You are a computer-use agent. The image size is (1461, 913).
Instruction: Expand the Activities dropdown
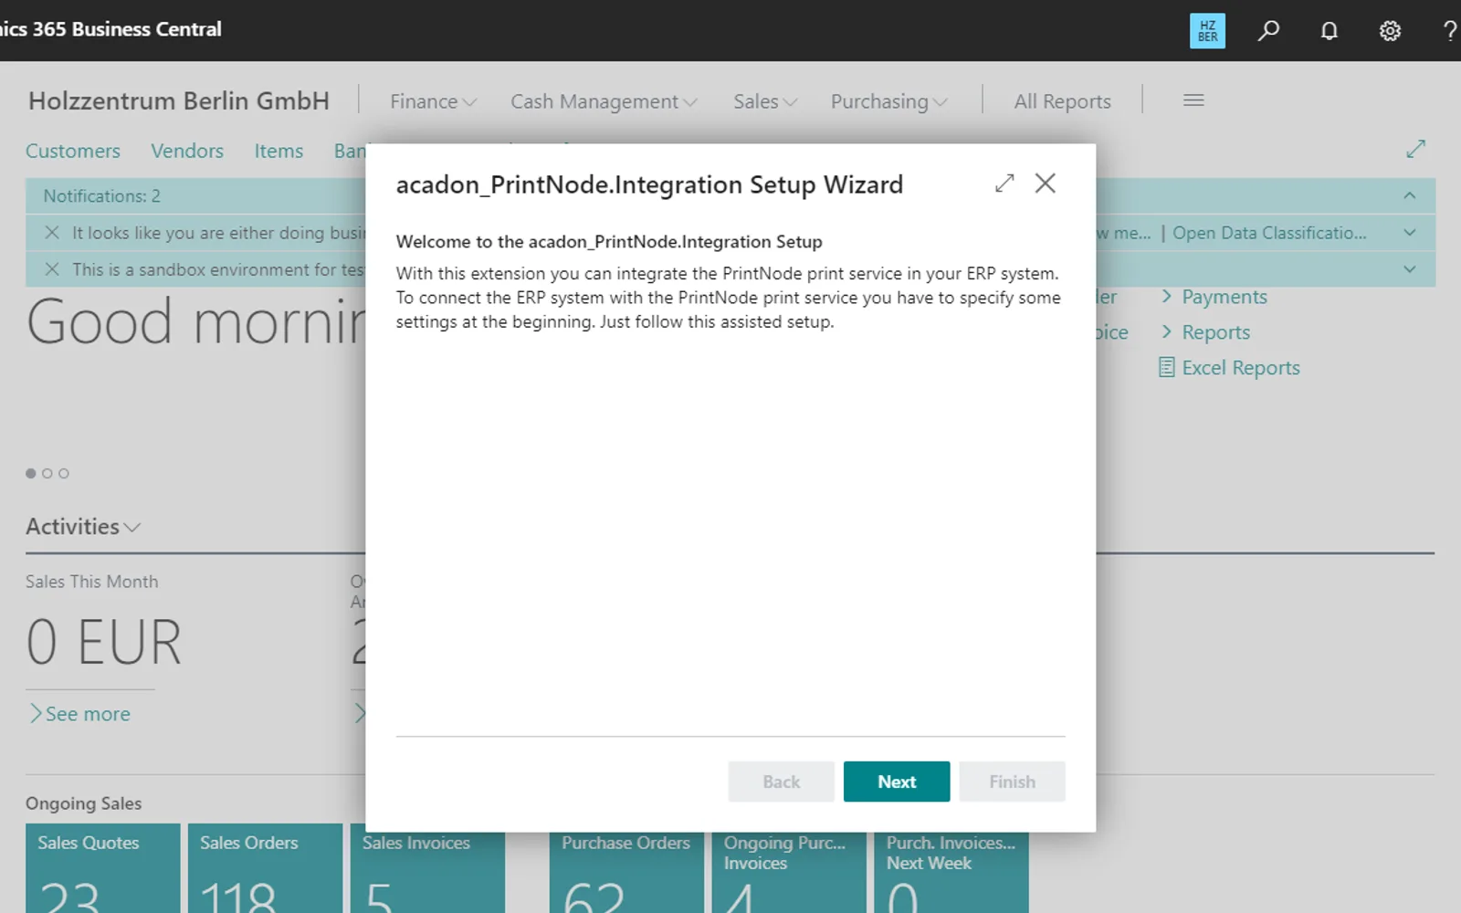[x=83, y=527]
